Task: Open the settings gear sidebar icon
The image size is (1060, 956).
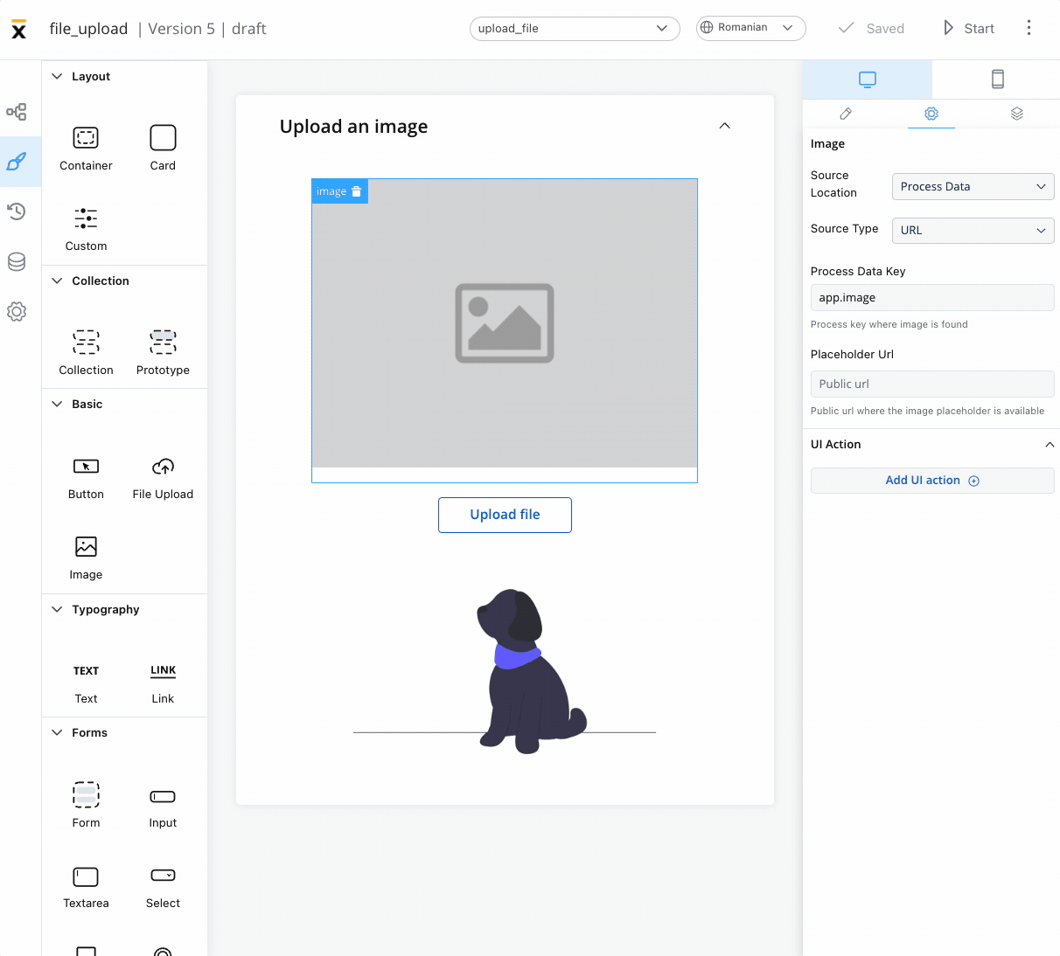Action: (17, 311)
